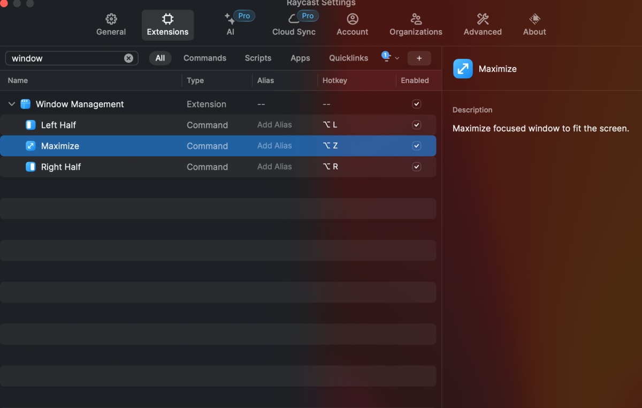This screenshot has height=408, width=642.
Task: Switch to the Advanced tab
Action: (x=483, y=25)
